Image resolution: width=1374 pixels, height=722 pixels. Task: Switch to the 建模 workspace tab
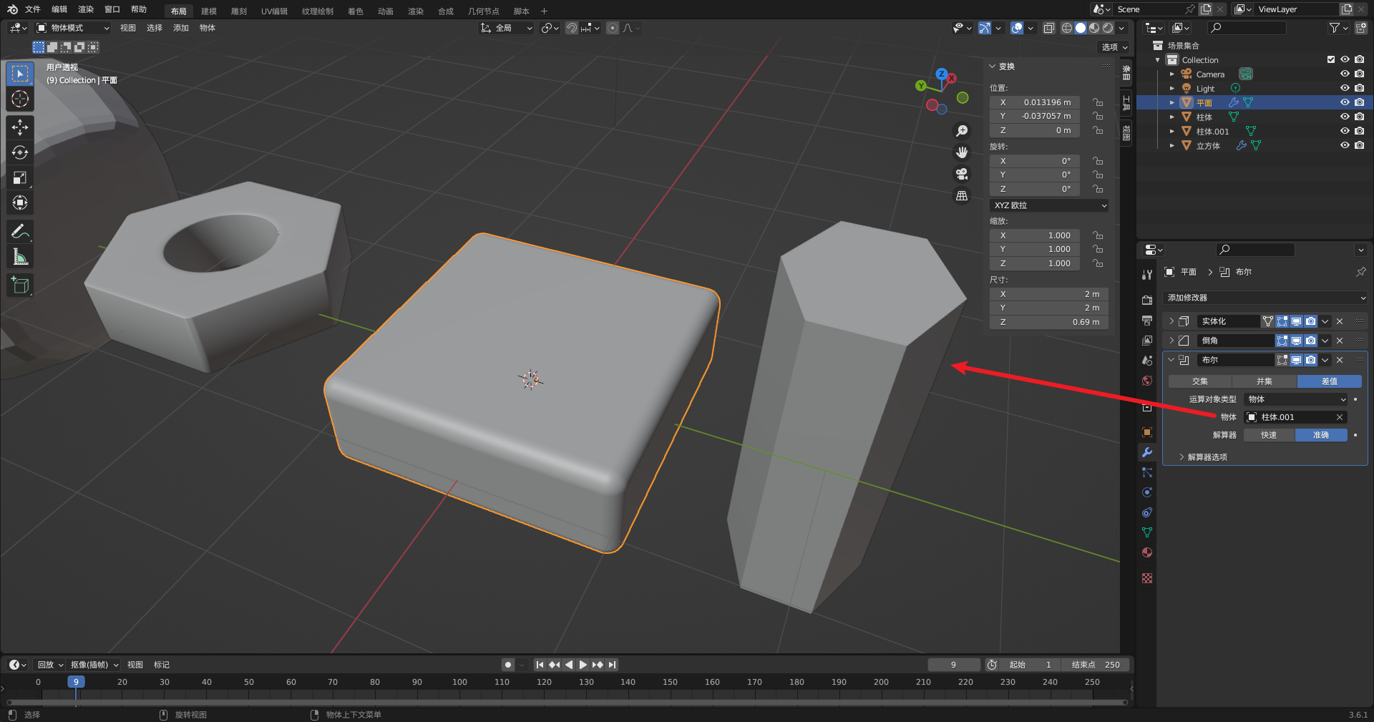tap(209, 11)
